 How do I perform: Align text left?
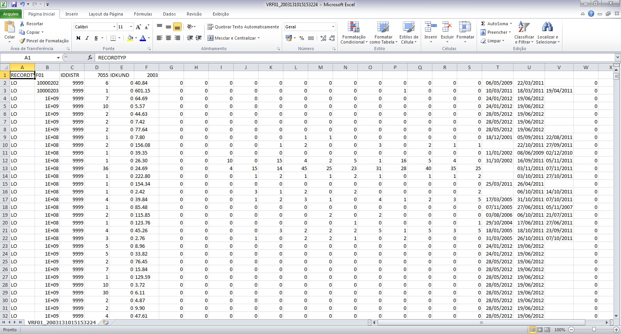(160, 38)
